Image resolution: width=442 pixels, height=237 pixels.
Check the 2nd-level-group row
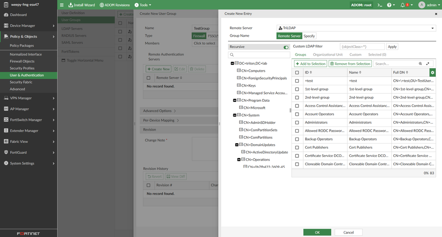(297, 97)
